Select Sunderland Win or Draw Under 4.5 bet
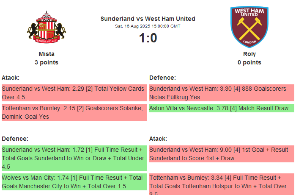296x195 pixels. pyautogui.click(x=74, y=158)
